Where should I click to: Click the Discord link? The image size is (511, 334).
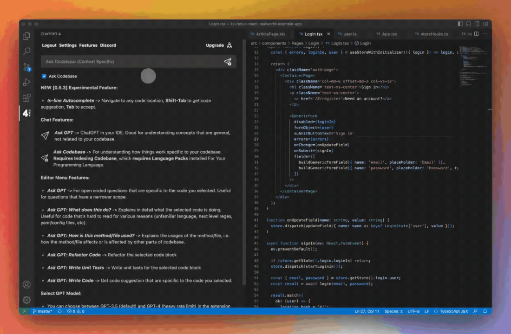point(108,45)
